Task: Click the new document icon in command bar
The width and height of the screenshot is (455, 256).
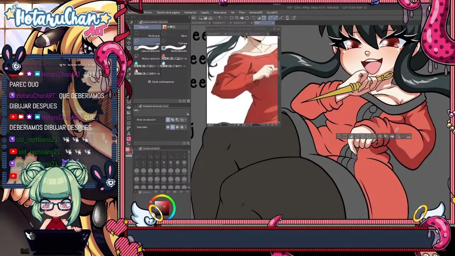Action: 200,18
